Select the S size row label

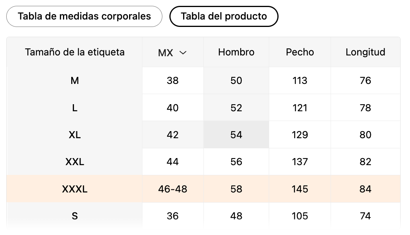[x=75, y=216]
